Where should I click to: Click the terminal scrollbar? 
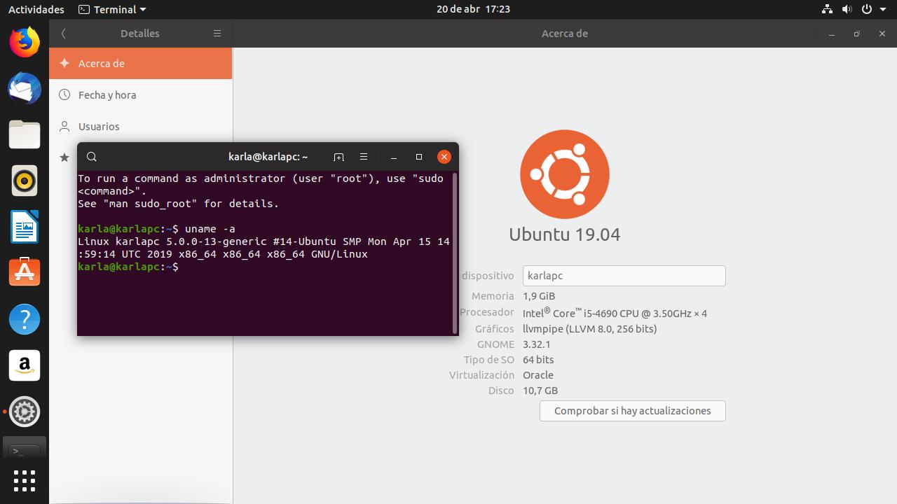(x=455, y=253)
